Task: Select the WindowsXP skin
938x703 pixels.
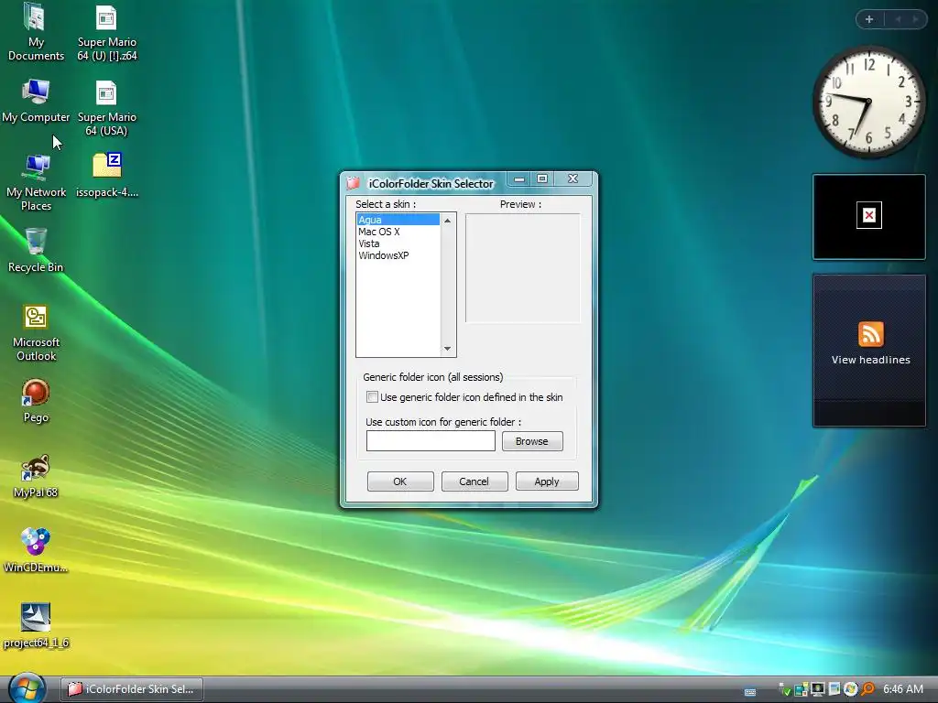Action: [x=398, y=255]
